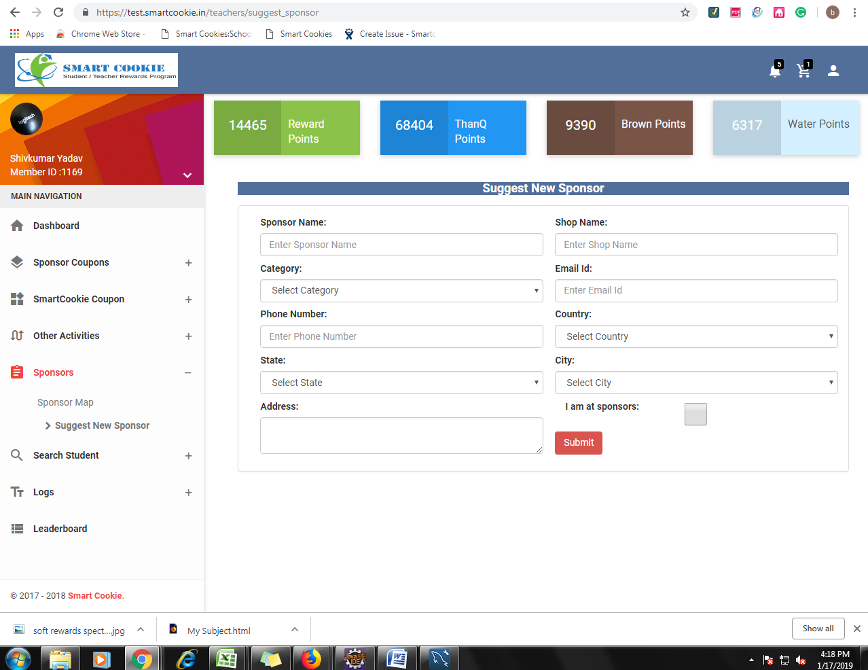
Task: Click the Smart Cookie footer link
Action: click(x=94, y=596)
